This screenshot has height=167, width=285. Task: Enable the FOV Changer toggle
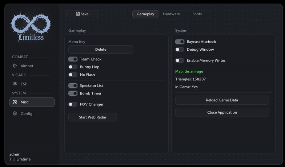point(73,104)
